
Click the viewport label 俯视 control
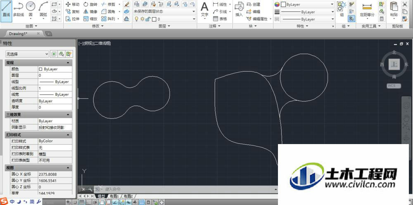pos(89,43)
